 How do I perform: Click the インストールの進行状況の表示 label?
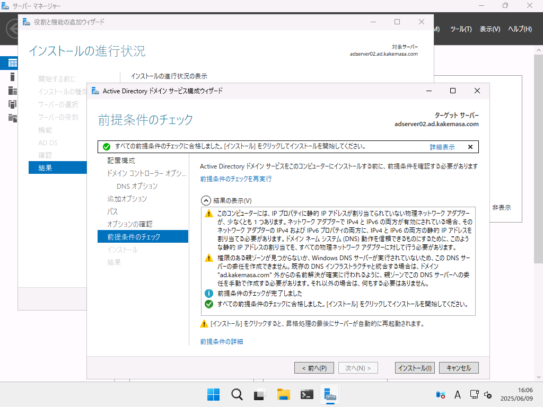tap(169, 76)
